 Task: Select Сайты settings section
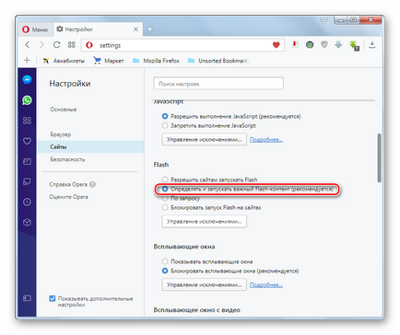pyautogui.click(x=90, y=147)
